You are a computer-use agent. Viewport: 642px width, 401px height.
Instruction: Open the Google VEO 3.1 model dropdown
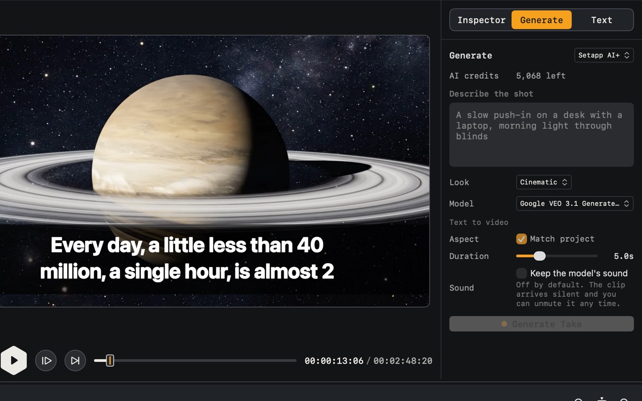point(575,204)
